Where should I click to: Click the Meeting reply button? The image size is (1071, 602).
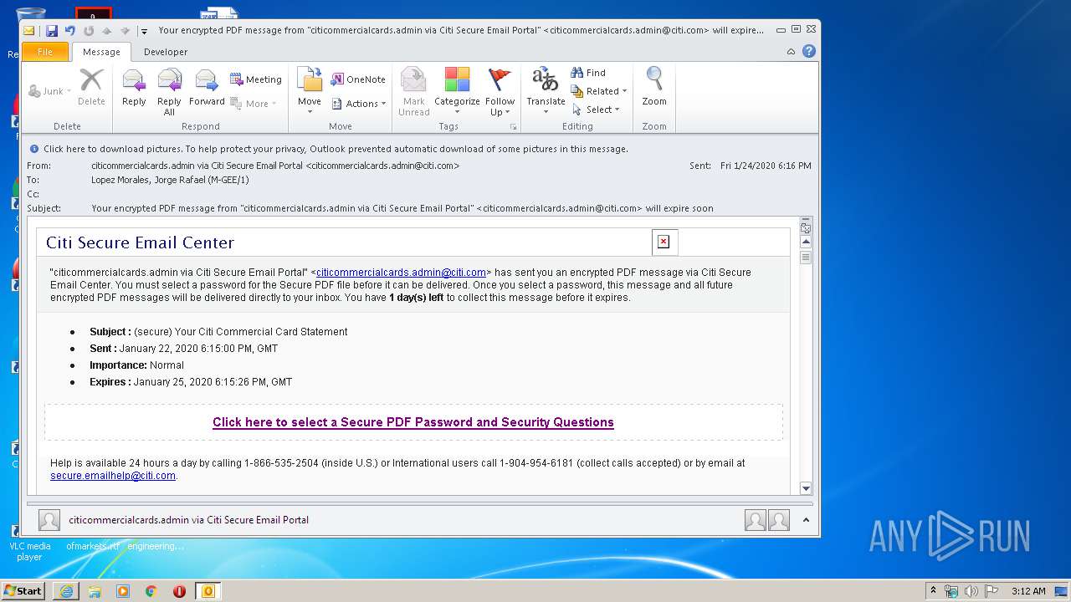256,79
